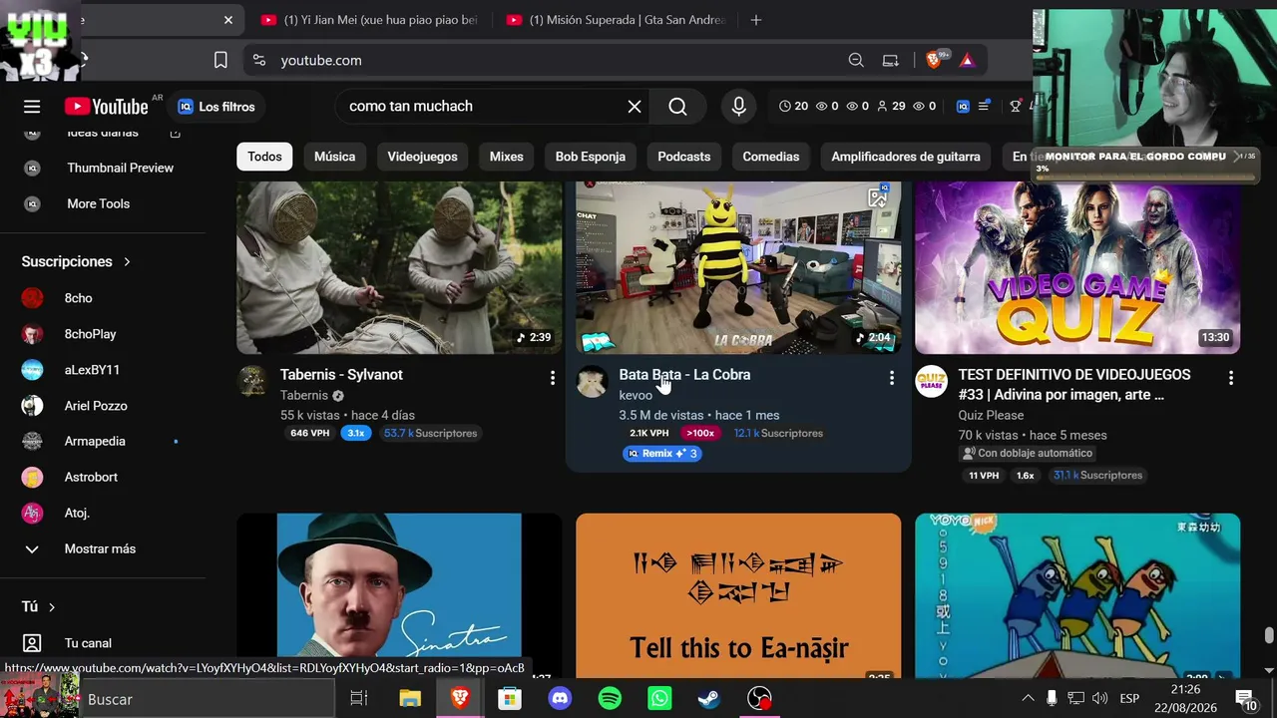Viewport: 1277px width, 718px height.
Task: Click the trophy icon in YouTube header
Action: (x=1016, y=106)
